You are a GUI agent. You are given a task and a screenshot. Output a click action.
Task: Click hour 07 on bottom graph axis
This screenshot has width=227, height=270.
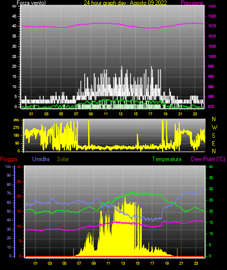click(79, 263)
